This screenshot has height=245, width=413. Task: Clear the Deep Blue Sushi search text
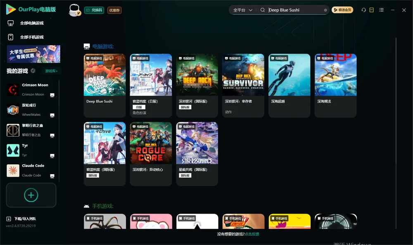(x=325, y=10)
